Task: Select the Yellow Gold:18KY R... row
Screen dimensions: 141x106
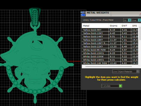Action: 110,43
